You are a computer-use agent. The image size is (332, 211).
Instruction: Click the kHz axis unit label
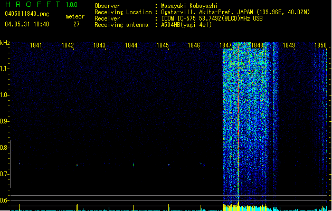pos(5,43)
